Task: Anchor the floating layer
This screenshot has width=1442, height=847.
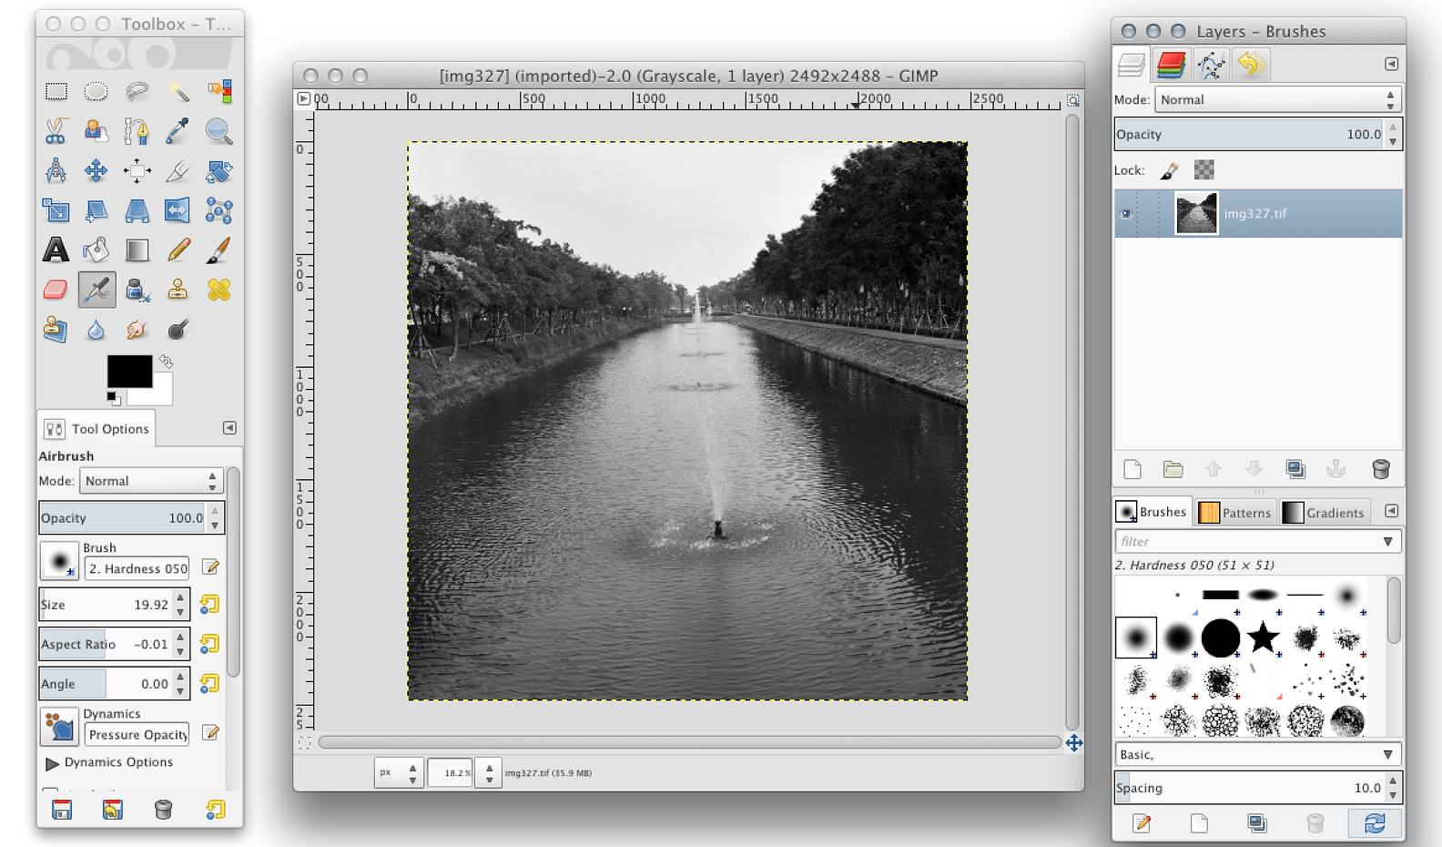Action: click(x=1335, y=469)
